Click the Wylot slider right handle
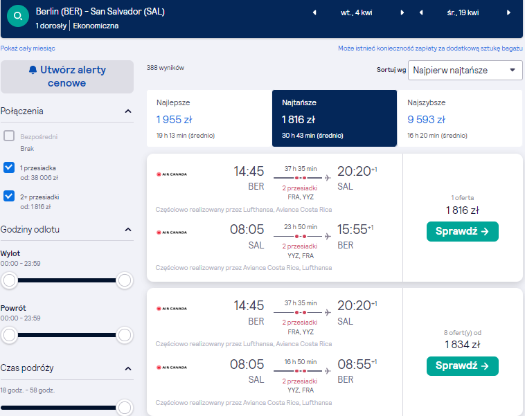Screen dimensions: 525x416 coord(125,280)
